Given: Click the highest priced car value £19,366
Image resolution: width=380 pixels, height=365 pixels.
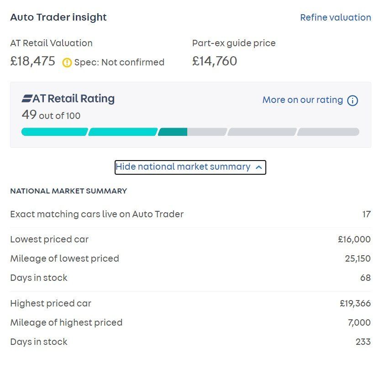Looking at the screenshot, I should tap(355, 303).
